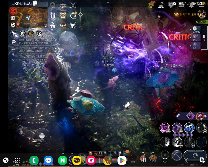Tap the orange alarm clock icon
The image size is (208, 167).
[x=63, y=15]
